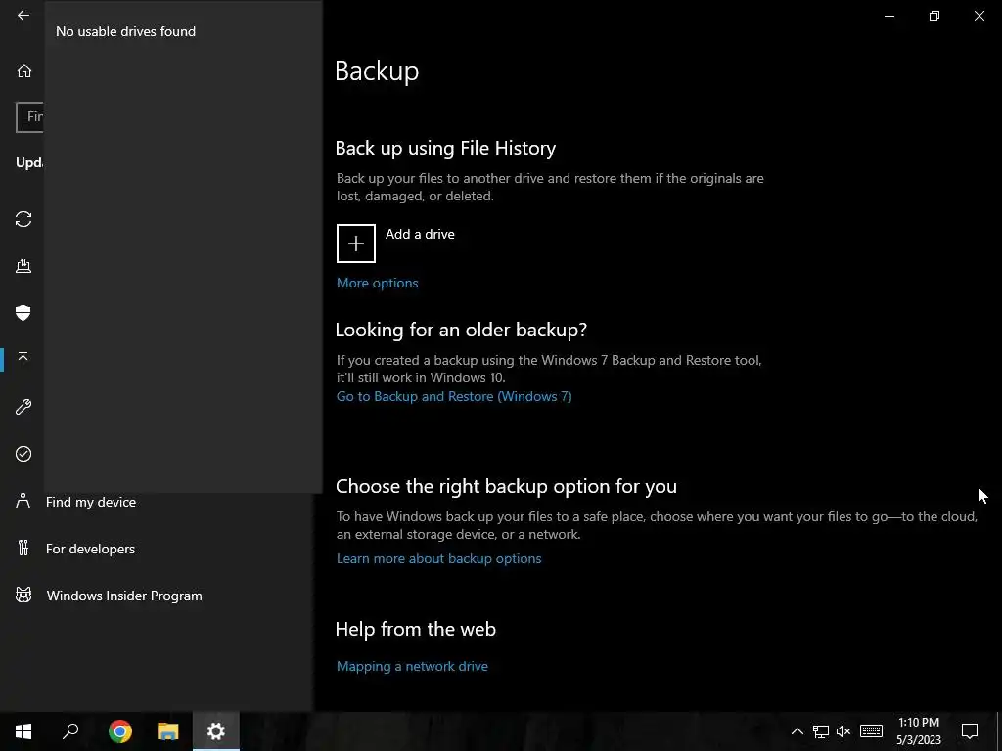The height and width of the screenshot is (751, 1002).
Task: Click the Find a setting search box
Action: point(30,117)
